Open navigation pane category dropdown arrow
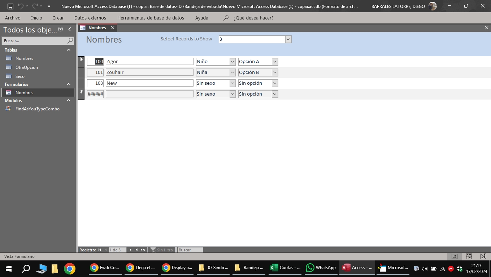This screenshot has height=277, width=491. coord(61,29)
